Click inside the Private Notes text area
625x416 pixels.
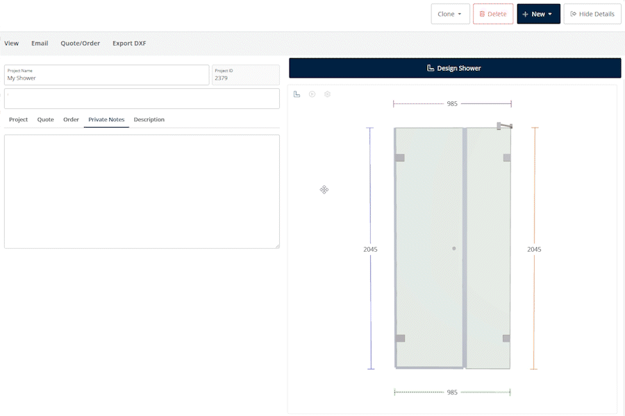click(142, 191)
